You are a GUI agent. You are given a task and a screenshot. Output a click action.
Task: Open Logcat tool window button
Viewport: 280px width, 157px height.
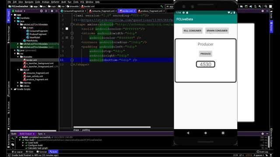point(17,152)
